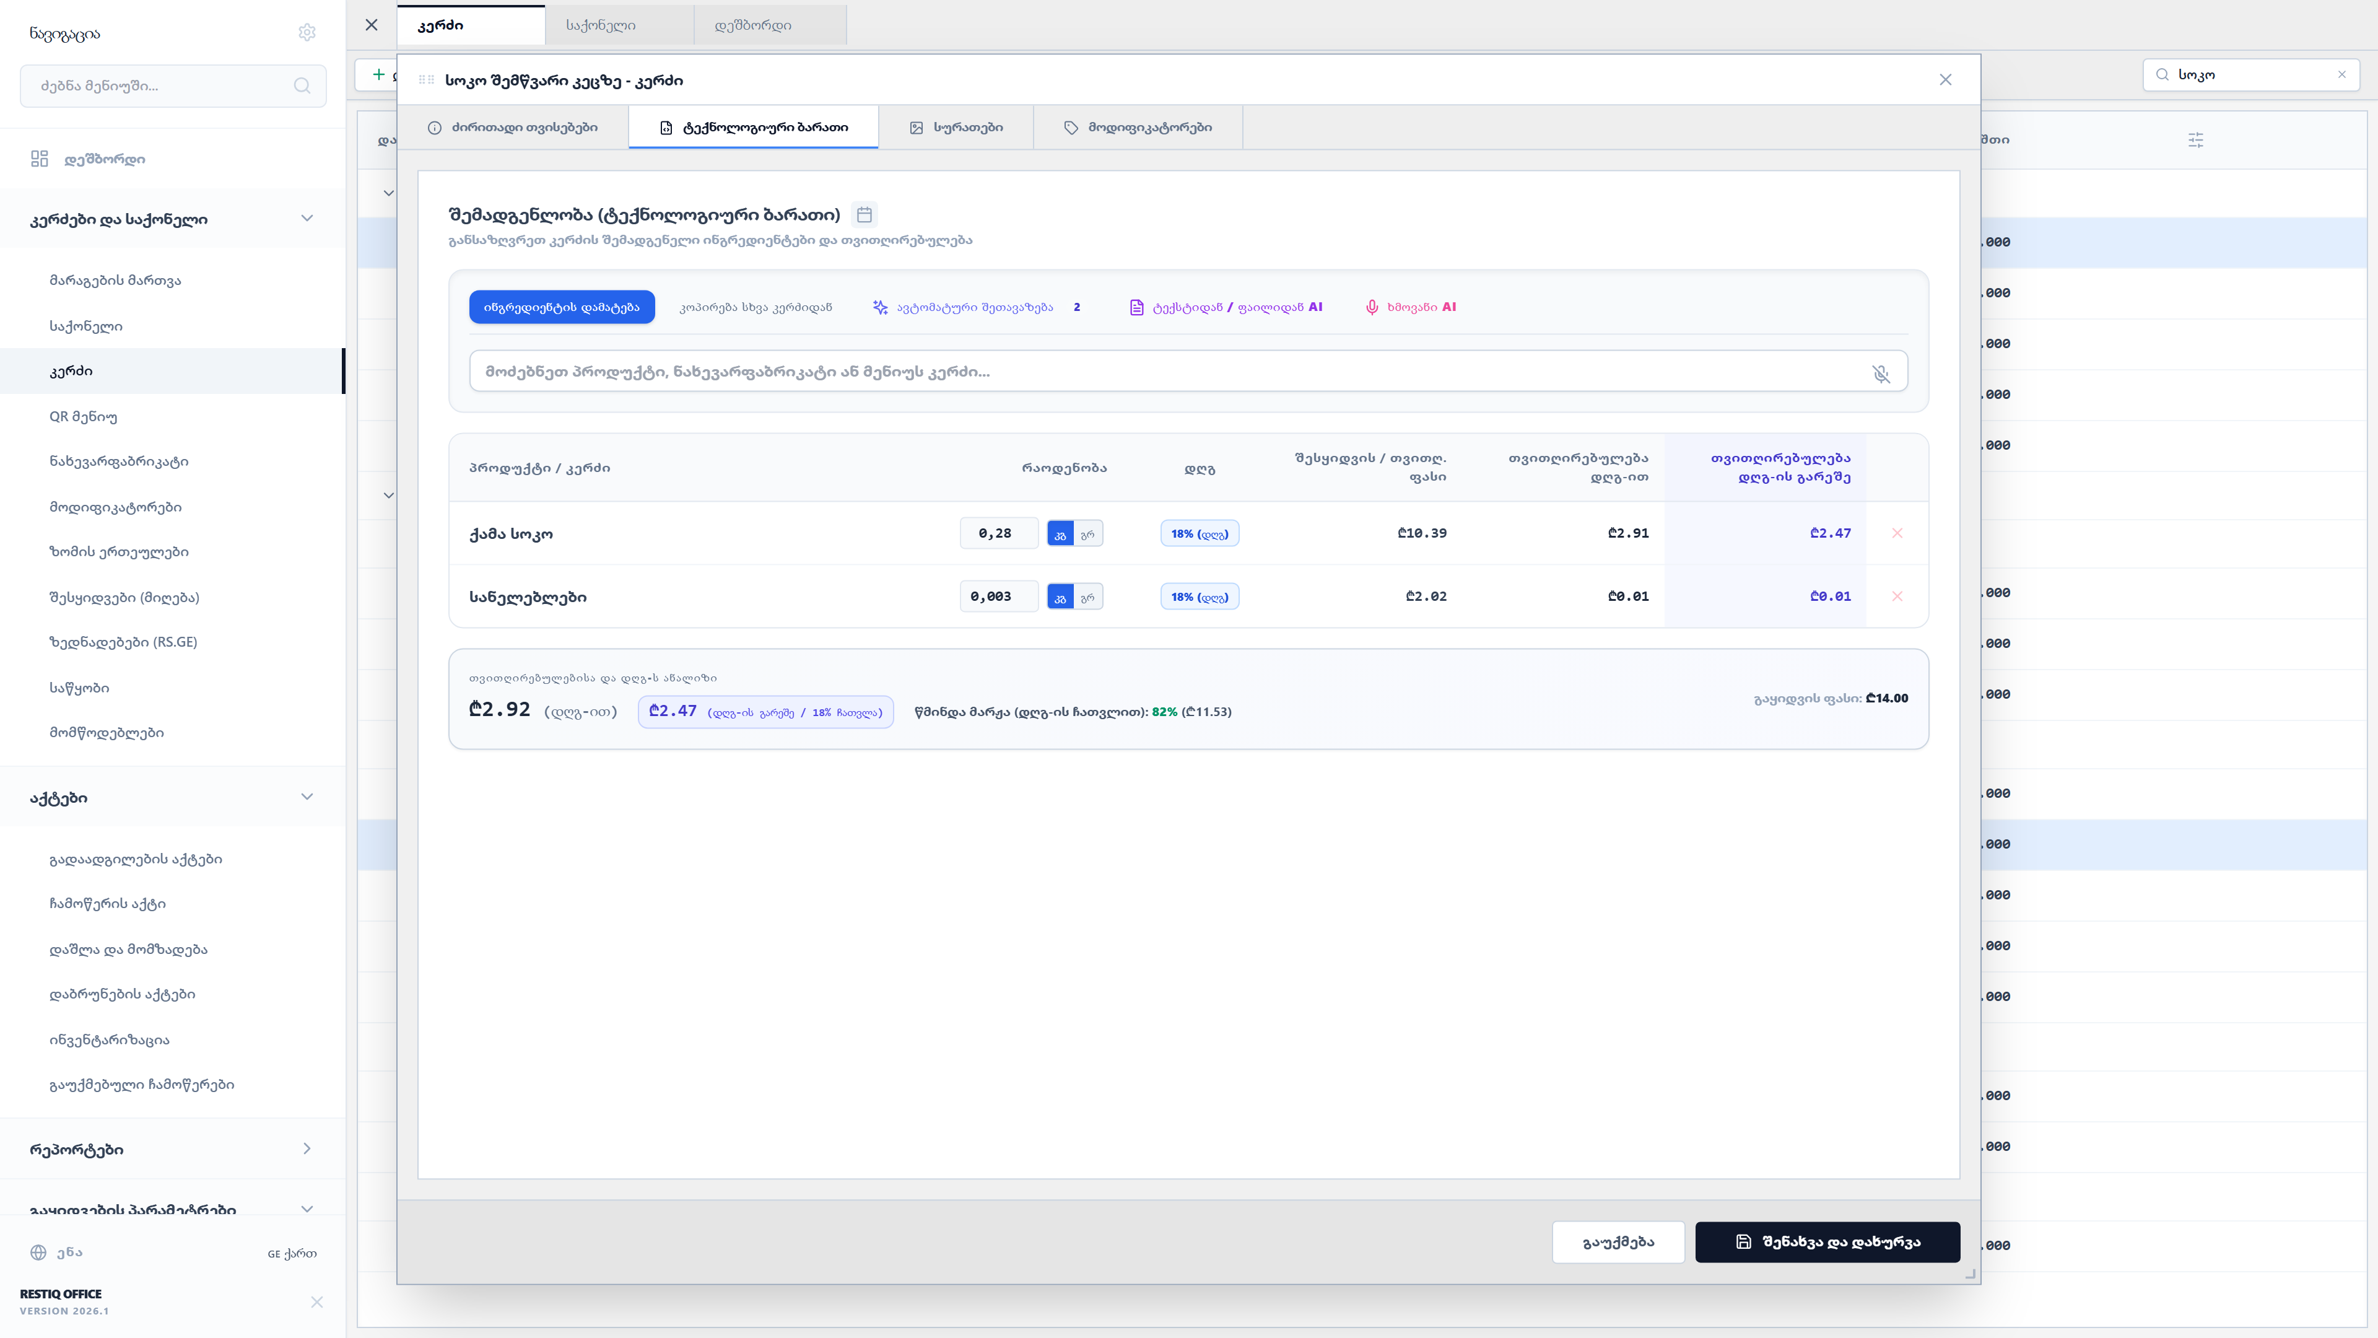Click the search icon in menu search
The image size is (2378, 1338).
pos(302,86)
